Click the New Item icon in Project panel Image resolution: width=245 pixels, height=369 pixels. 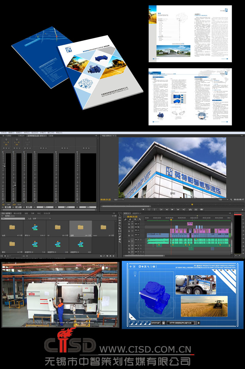click(x=110, y=256)
